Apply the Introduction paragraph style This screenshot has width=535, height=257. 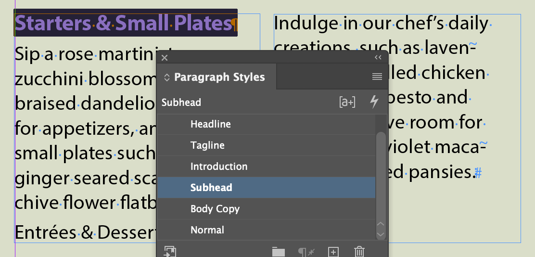(x=266, y=166)
